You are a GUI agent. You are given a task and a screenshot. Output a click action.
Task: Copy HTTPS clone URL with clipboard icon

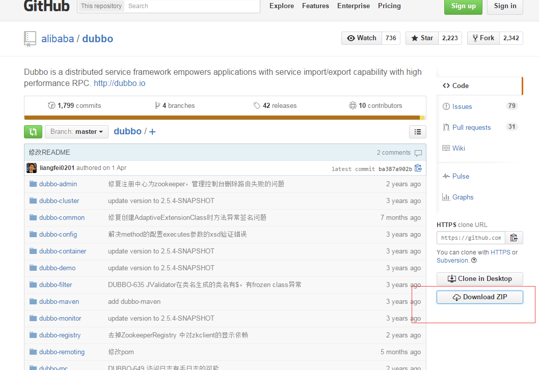[514, 238]
